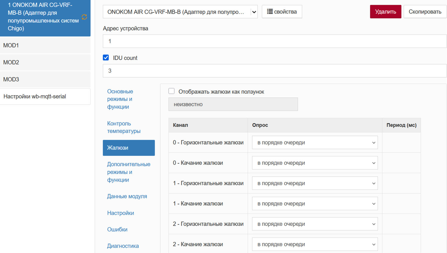Viewport: 447px width, 253px height.
Task: Open the Диагностика tab
Action: coord(123,246)
